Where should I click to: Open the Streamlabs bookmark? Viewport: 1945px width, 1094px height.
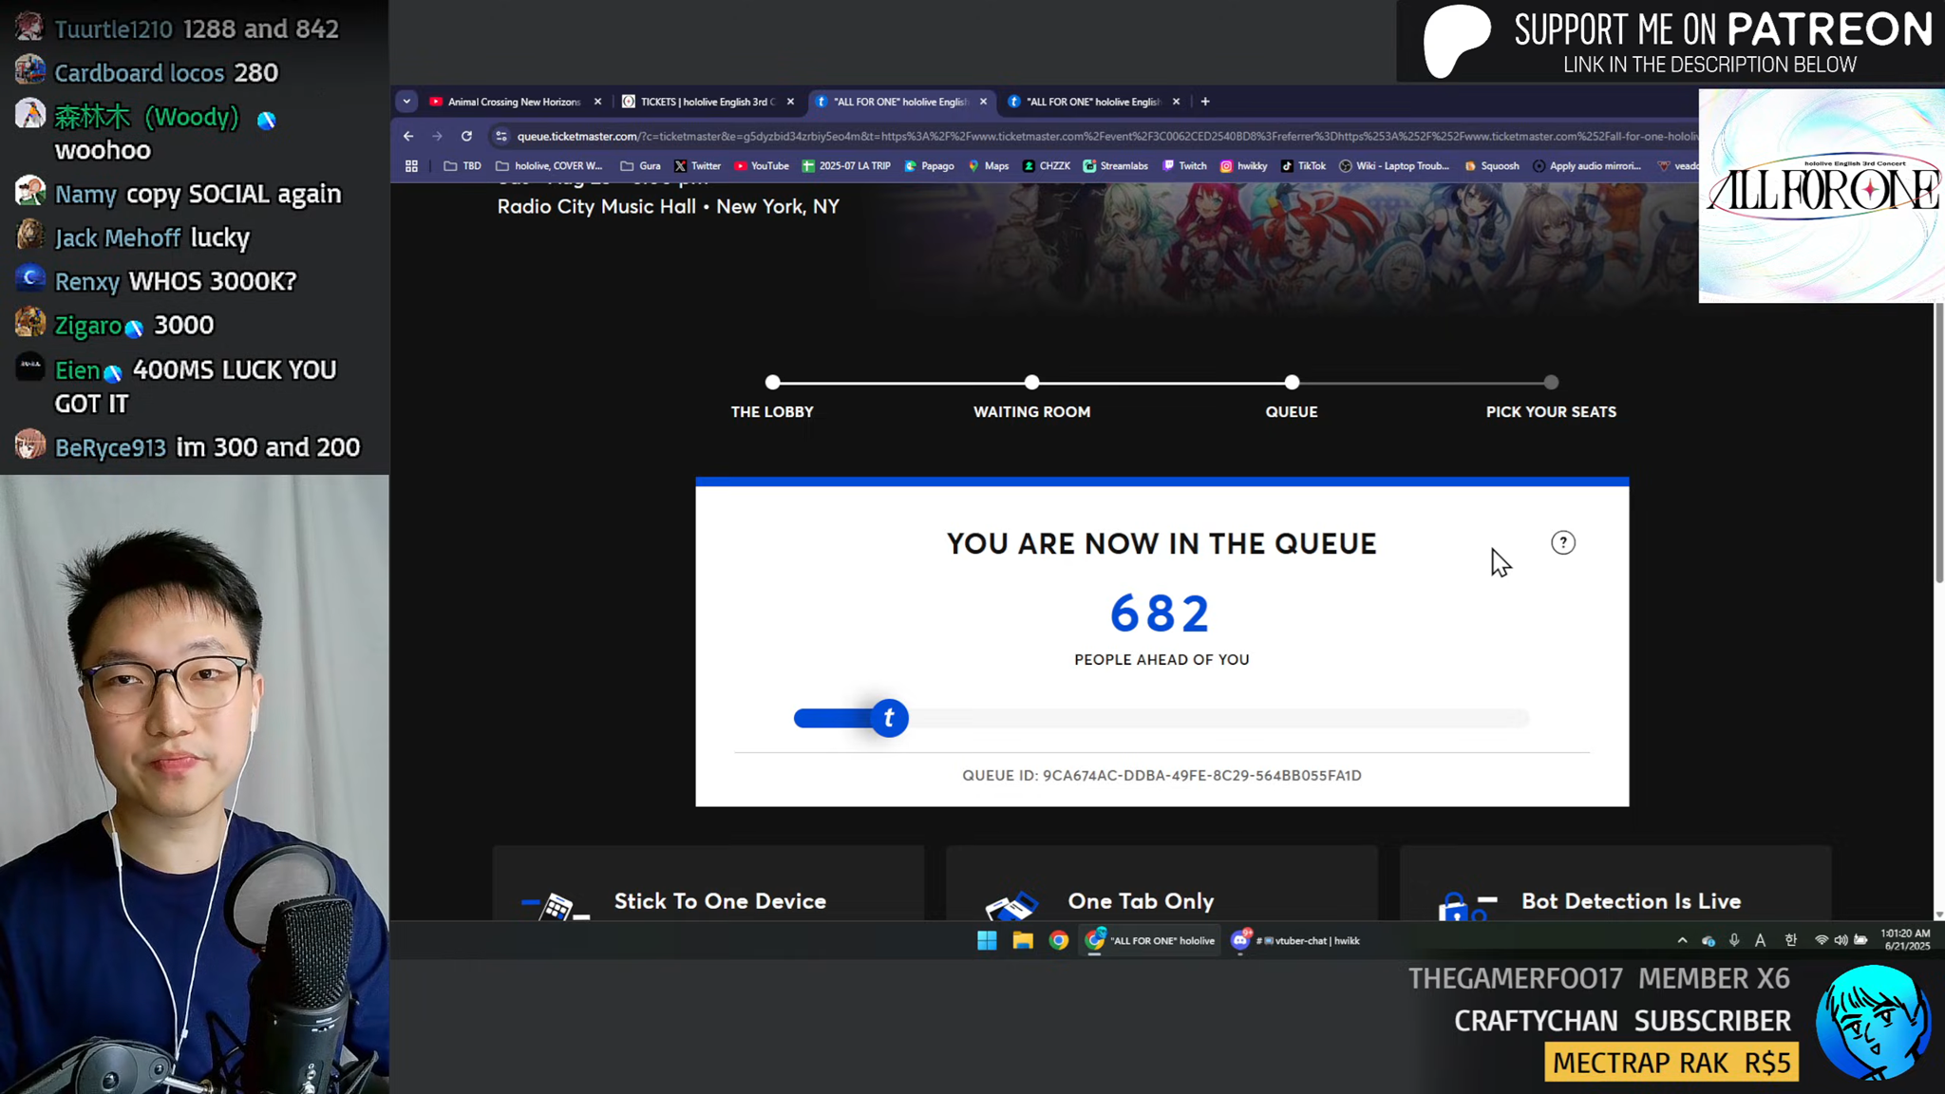click(x=1115, y=166)
